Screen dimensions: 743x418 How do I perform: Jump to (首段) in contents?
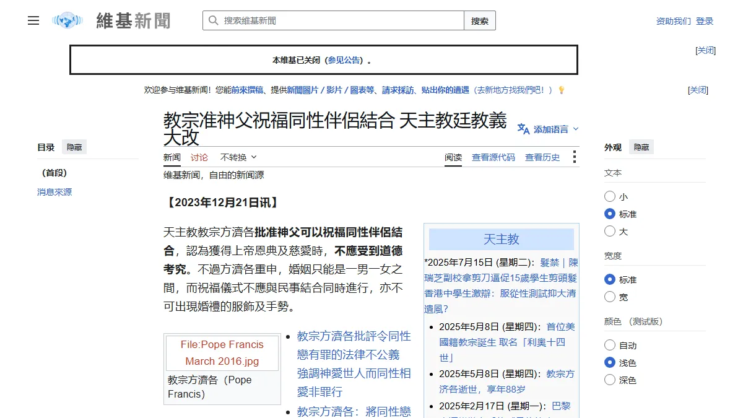(x=54, y=173)
